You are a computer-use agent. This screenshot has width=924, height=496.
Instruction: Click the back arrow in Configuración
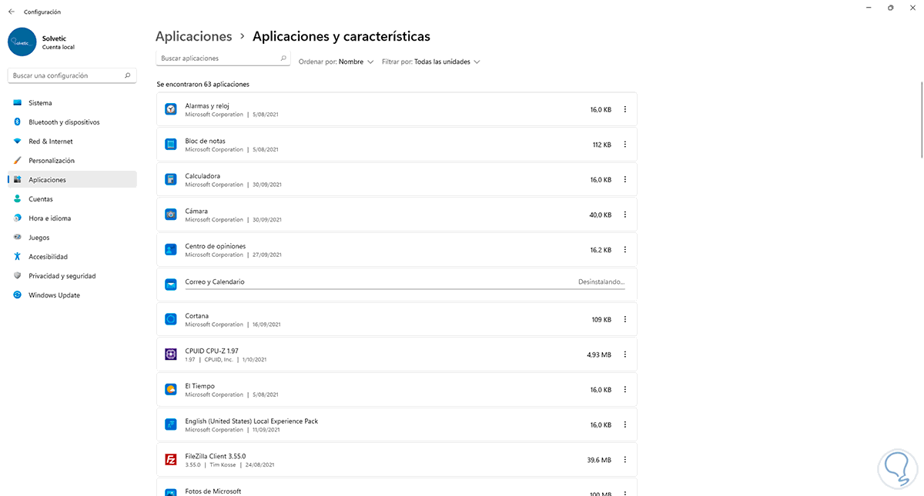coord(12,12)
